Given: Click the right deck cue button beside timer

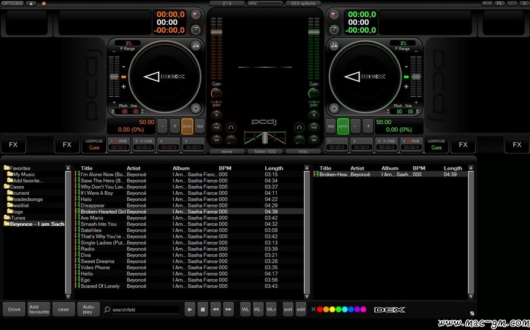Looking at the screenshot, I should (334, 30).
